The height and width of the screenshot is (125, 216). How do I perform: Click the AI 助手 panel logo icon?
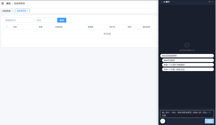tap(162, 2)
